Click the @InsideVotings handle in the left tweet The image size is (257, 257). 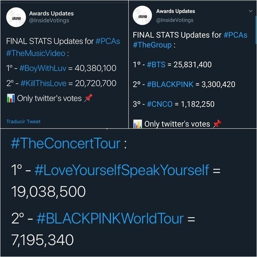click(49, 20)
